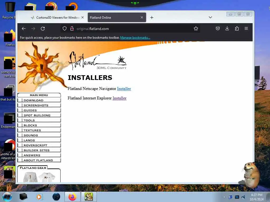Open the tracking protection shield icon
The image size is (270, 202).
tap(64, 28)
